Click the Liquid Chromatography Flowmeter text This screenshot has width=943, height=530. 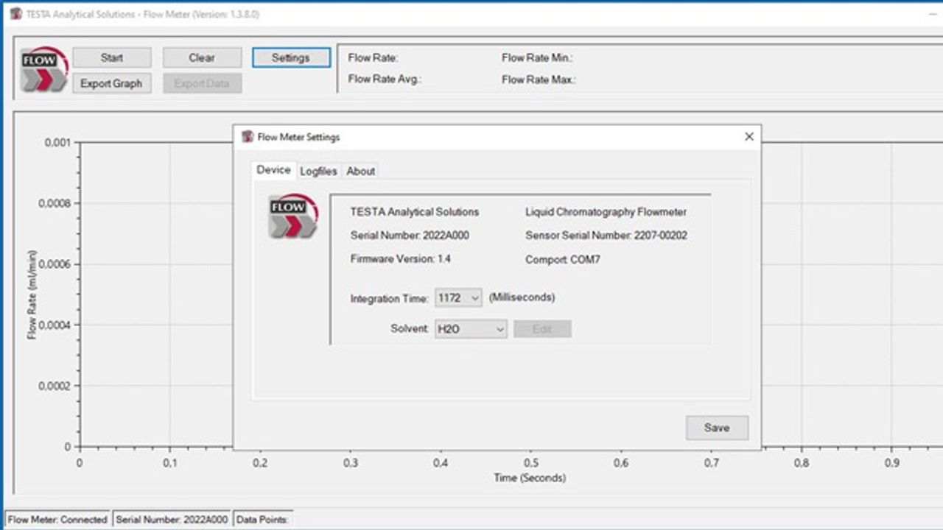click(x=606, y=212)
